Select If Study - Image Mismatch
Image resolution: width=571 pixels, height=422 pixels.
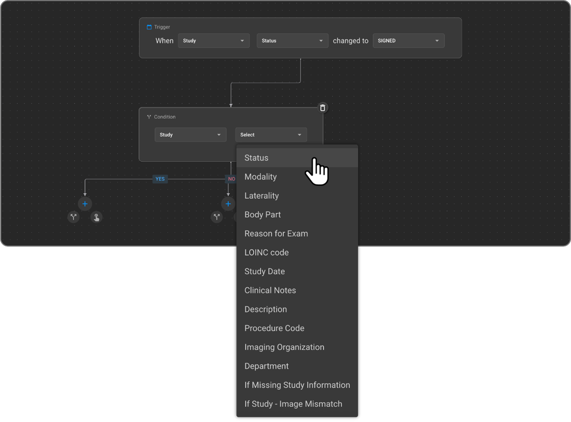(x=293, y=404)
